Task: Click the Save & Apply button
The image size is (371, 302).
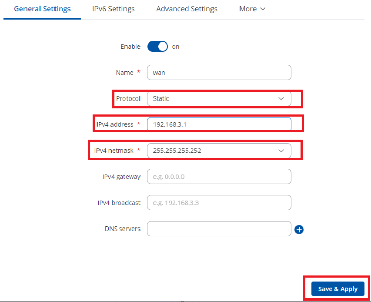Action: [x=338, y=289]
